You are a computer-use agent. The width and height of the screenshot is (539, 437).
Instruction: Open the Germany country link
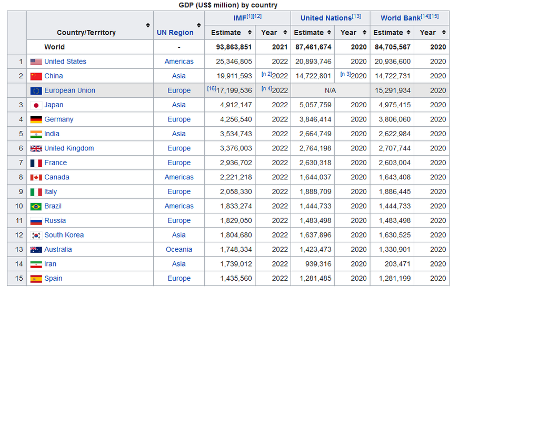[x=59, y=119]
